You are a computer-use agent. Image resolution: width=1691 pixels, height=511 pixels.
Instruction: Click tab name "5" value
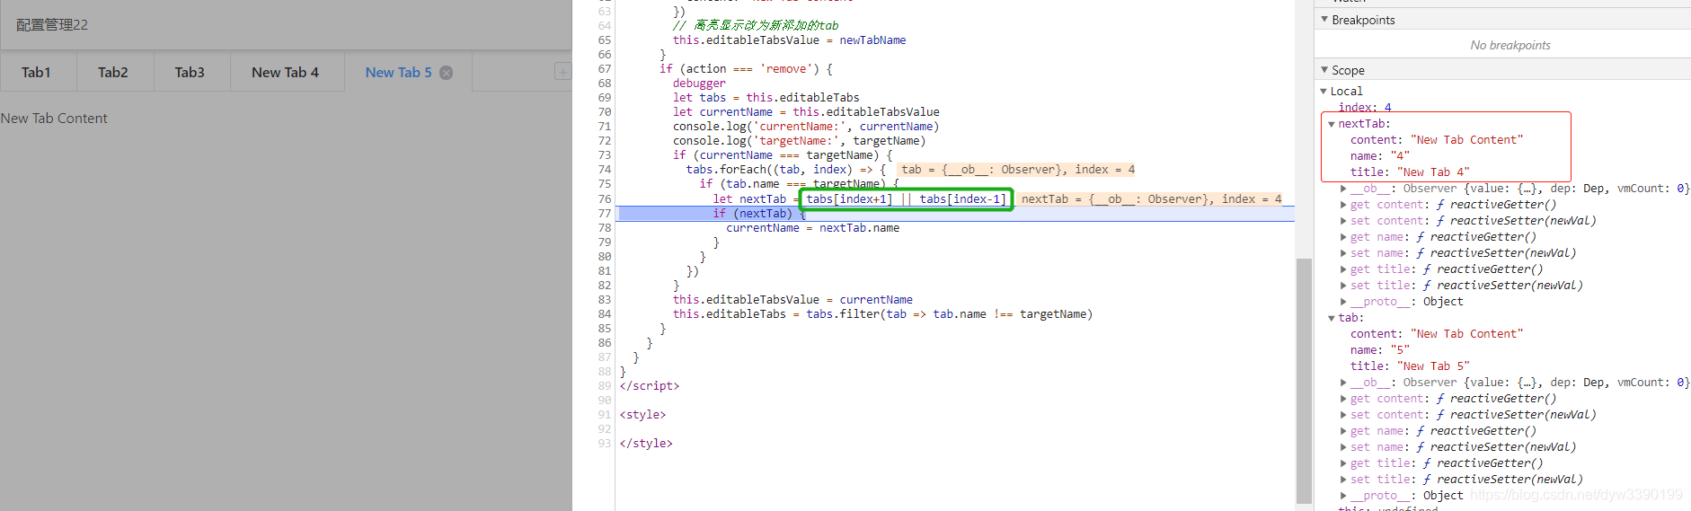click(1400, 350)
